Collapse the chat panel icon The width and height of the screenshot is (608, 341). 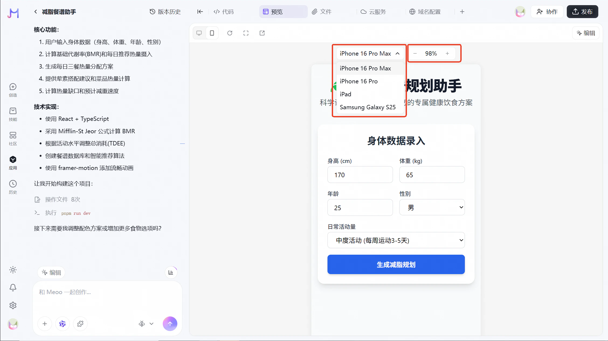[200, 12]
